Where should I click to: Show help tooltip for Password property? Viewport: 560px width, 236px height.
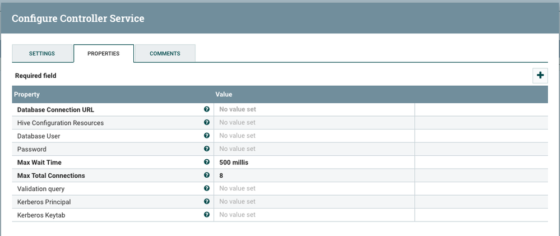click(x=207, y=149)
